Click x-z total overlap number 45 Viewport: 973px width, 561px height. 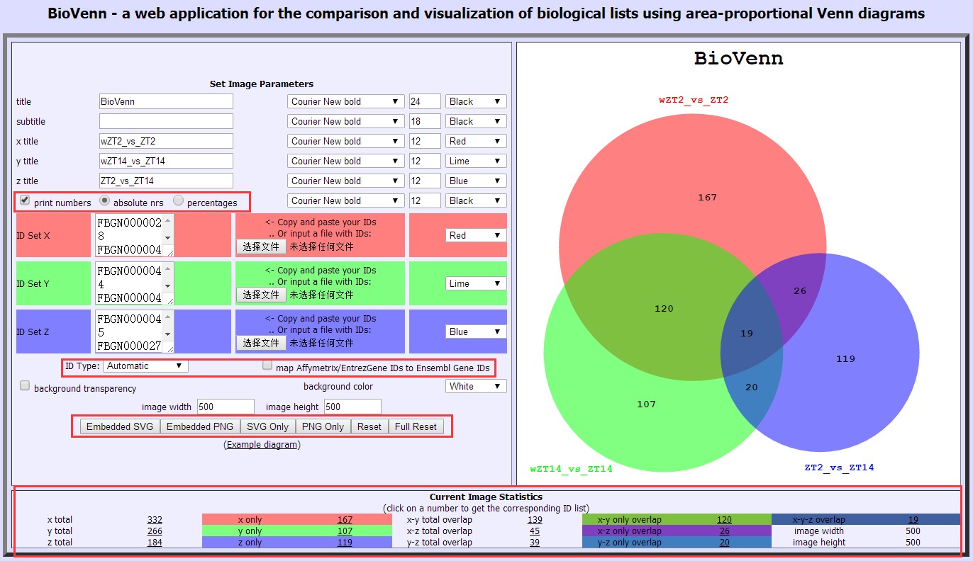(x=535, y=531)
